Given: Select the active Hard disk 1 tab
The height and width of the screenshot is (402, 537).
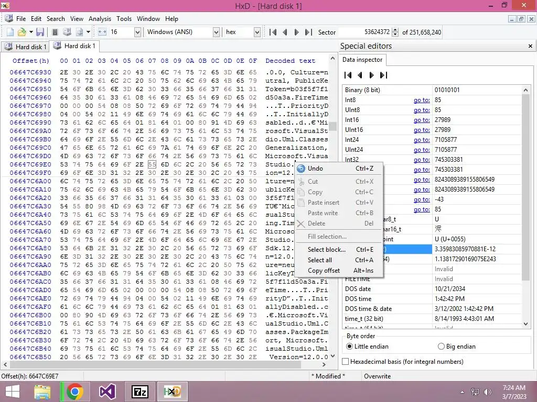Looking at the screenshot, I should [74, 46].
